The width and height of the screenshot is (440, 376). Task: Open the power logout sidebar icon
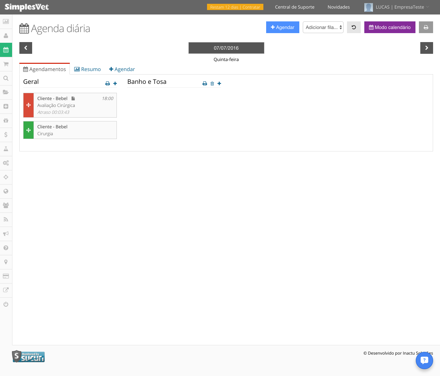(6, 304)
